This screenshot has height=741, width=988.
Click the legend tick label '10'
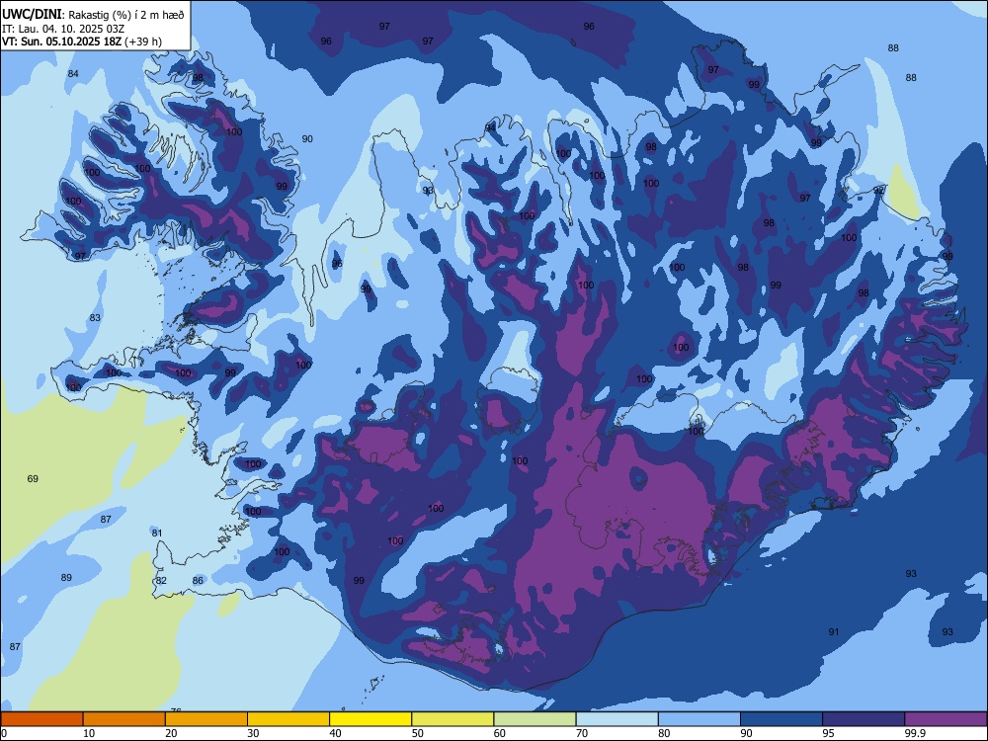[89, 733]
